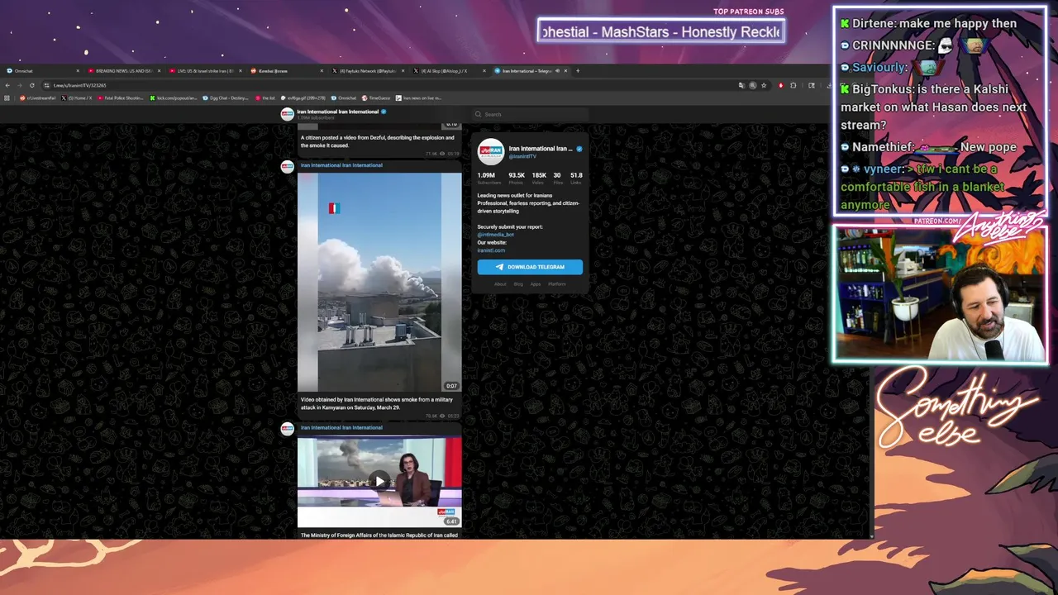Switch to the LIVE US & Israel strike tab
The width and height of the screenshot is (1058, 595).
(205, 71)
